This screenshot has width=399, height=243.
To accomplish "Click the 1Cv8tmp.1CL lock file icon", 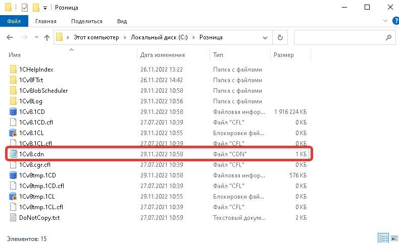I will pyautogui.click(x=13, y=196).
